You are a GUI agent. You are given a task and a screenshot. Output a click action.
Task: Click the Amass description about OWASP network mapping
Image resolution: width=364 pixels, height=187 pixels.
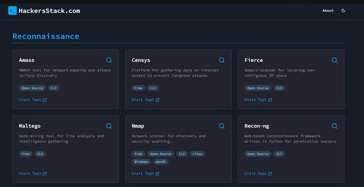(x=65, y=73)
